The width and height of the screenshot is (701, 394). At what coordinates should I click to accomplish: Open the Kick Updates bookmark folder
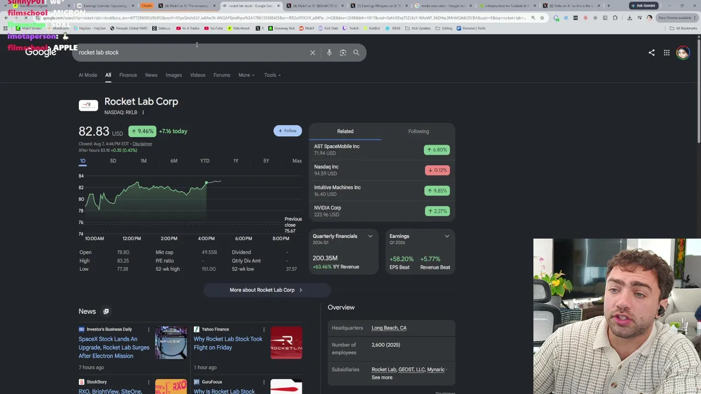[x=418, y=28]
